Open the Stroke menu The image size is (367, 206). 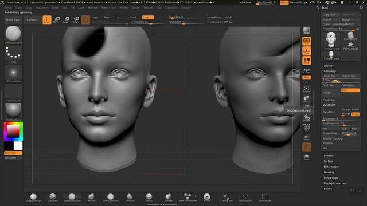pyautogui.click(x=135, y=7)
